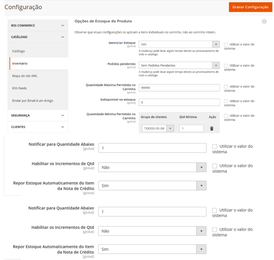
Task: Open the Gerenciar Estoque dropdown
Action: 179,44
